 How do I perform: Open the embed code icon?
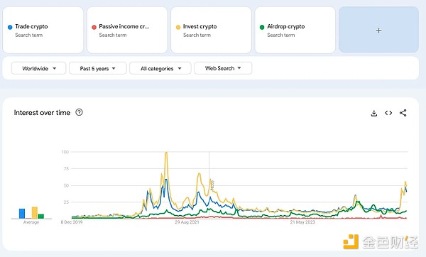point(388,113)
